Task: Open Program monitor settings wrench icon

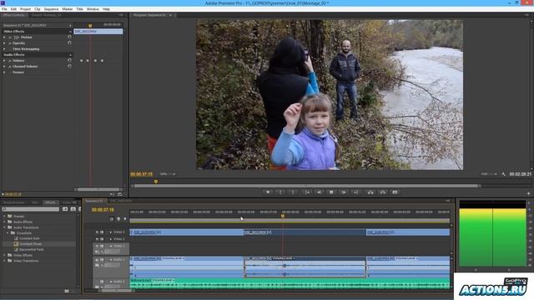Action: 504,174
